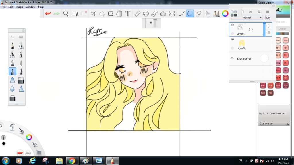The image size is (294, 165).
Task: Toggle the highlighted Predictive Stroke tool
Action: click(190, 13)
